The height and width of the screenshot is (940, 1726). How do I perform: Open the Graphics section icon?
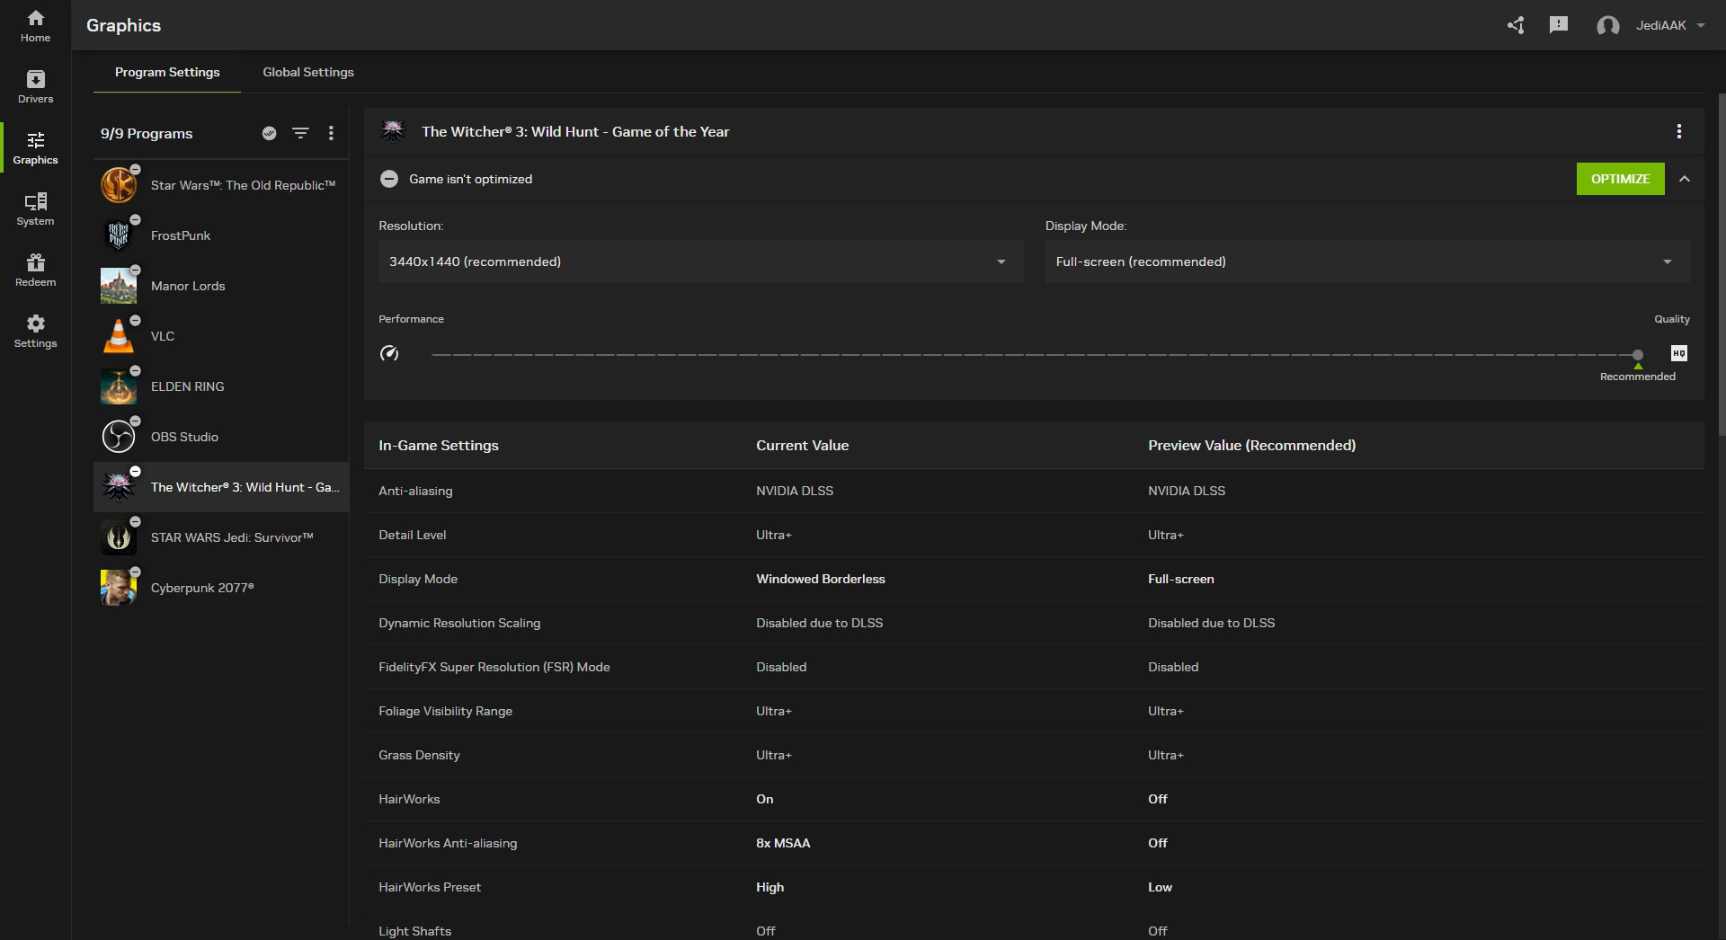pos(35,140)
